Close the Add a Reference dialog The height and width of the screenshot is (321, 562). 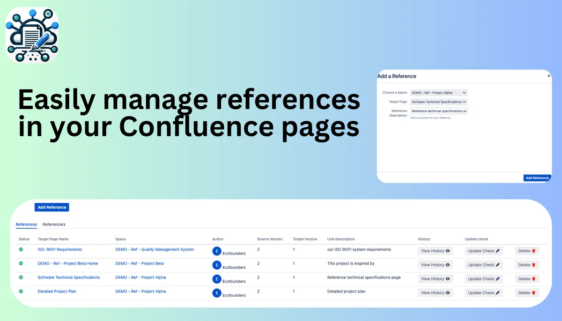549,76
